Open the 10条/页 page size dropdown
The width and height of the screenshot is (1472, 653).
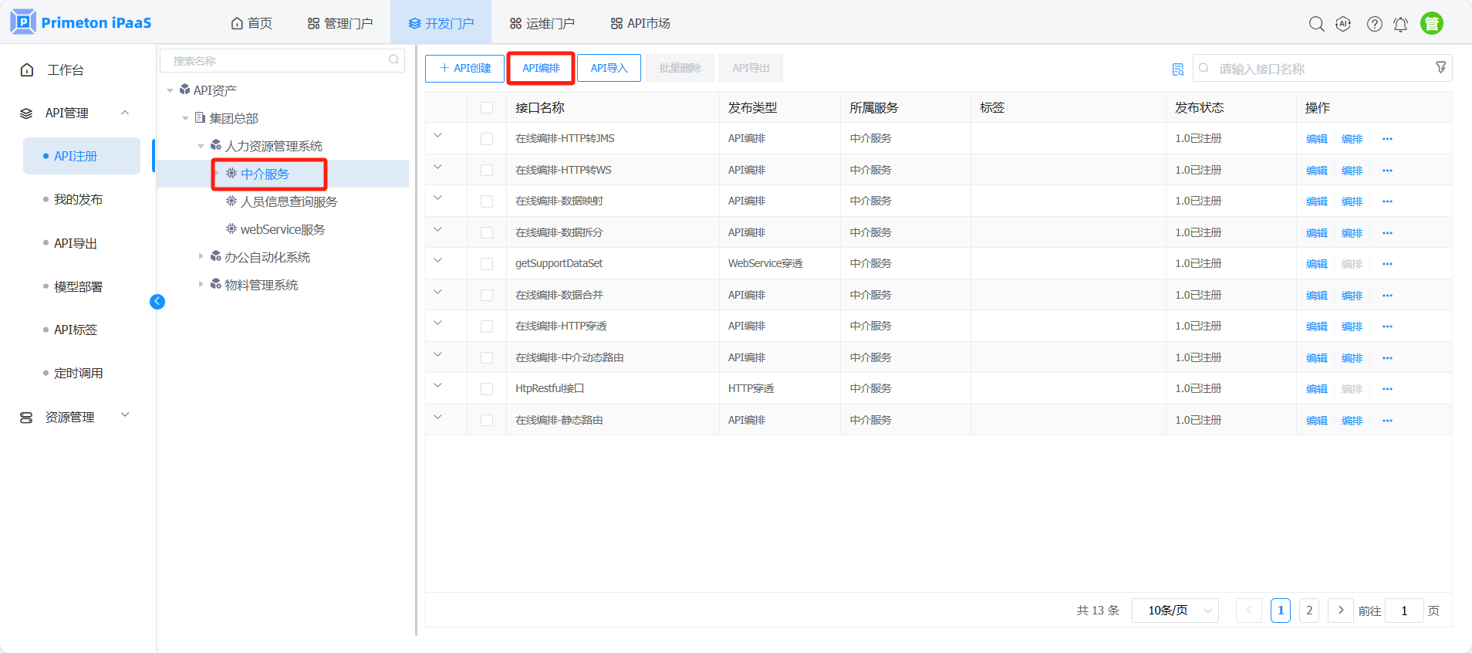click(1174, 611)
